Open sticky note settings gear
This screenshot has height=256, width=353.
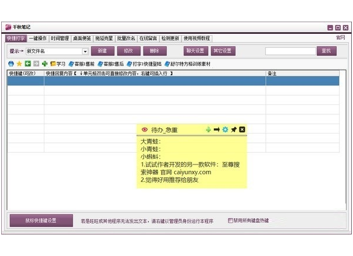point(225,129)
